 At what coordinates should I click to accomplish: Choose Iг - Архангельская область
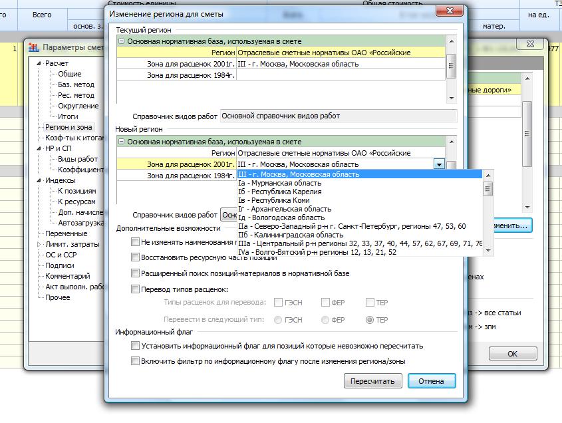[360, 209]
